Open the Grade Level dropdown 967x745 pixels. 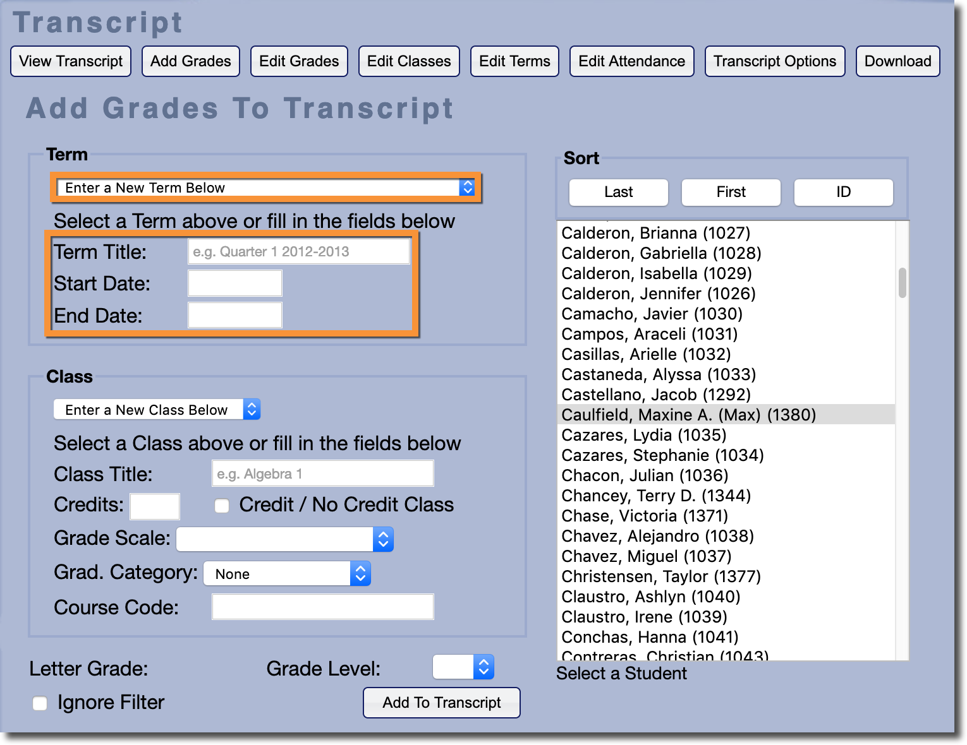(463, 667)
